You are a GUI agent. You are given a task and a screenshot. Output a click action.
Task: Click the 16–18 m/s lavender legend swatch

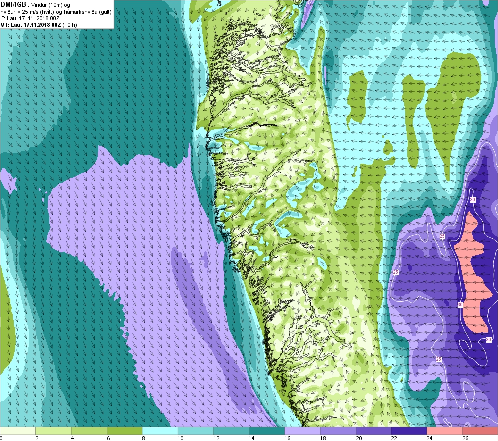click(302, 431)
